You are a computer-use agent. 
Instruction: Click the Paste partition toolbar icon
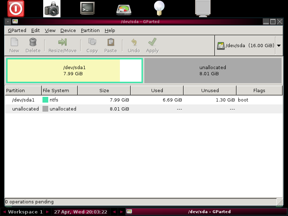pos(111,42)
